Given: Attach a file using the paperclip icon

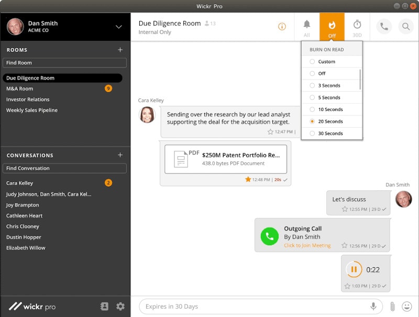Looking at the screenshot, I should tap(392, 307).
